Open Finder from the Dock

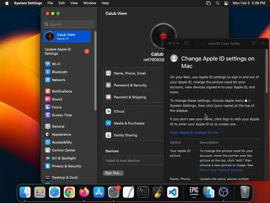[25, 192]
